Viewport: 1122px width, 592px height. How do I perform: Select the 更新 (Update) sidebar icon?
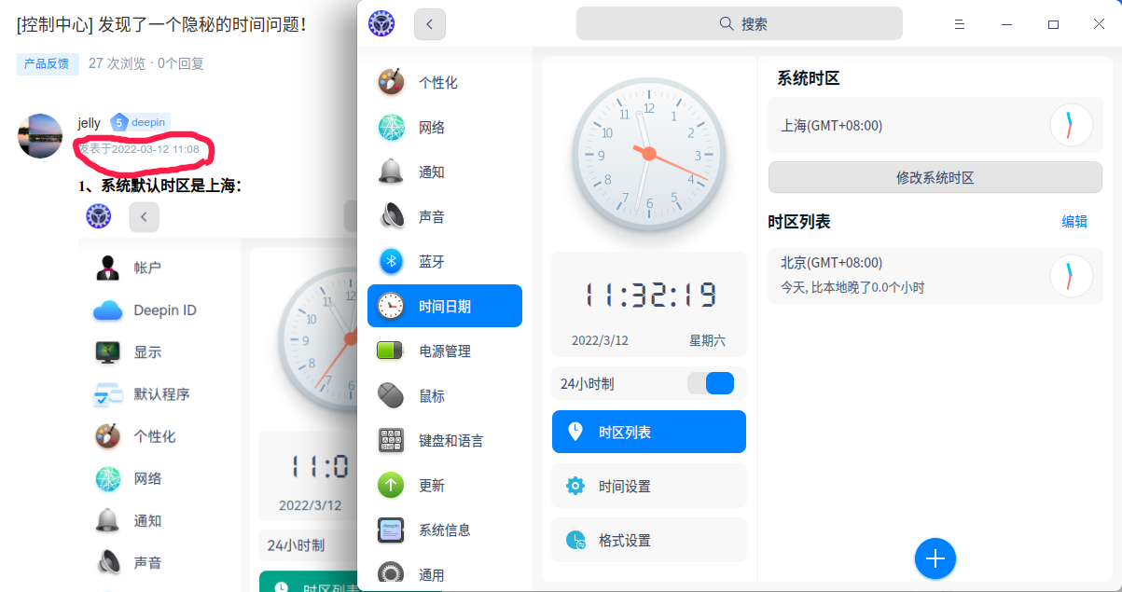tap(389, 485)
